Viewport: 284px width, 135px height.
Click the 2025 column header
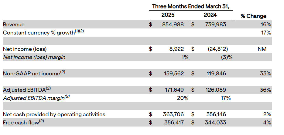168,15
